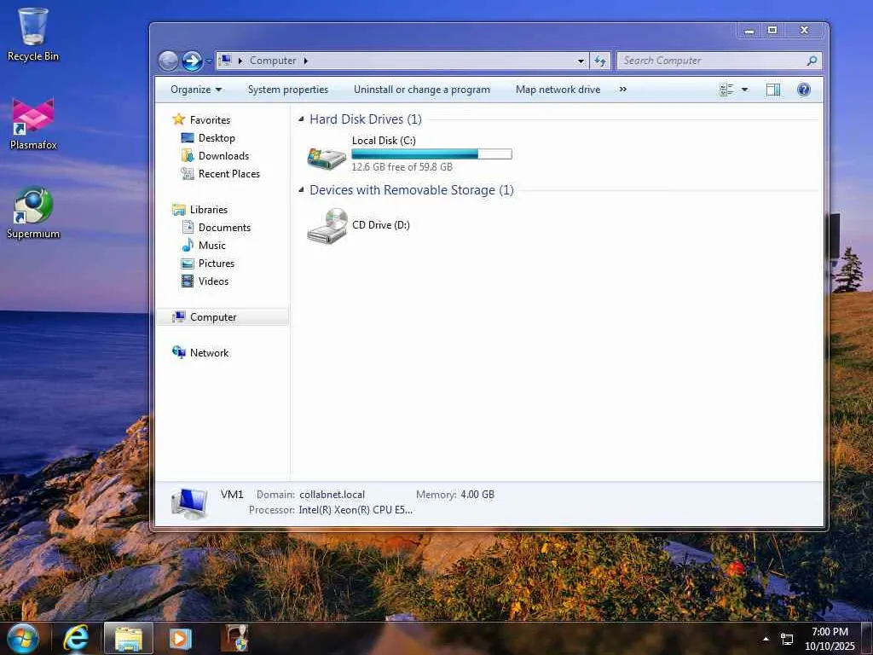This screenshot has width=873, height=655.
Task: Open the Organize menu
Action: [x=196, y=90]
